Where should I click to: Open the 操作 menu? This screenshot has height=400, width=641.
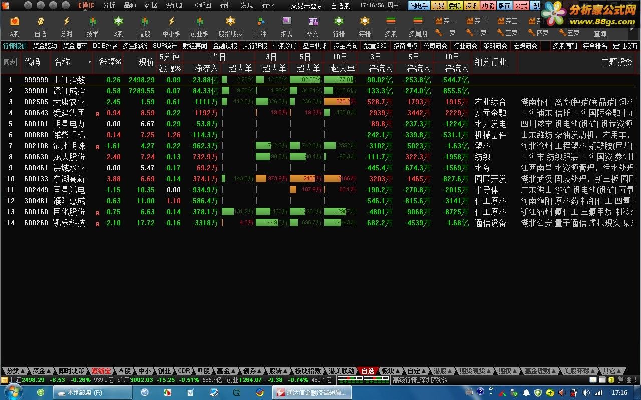pyautogui.click(x=86, y=6)
